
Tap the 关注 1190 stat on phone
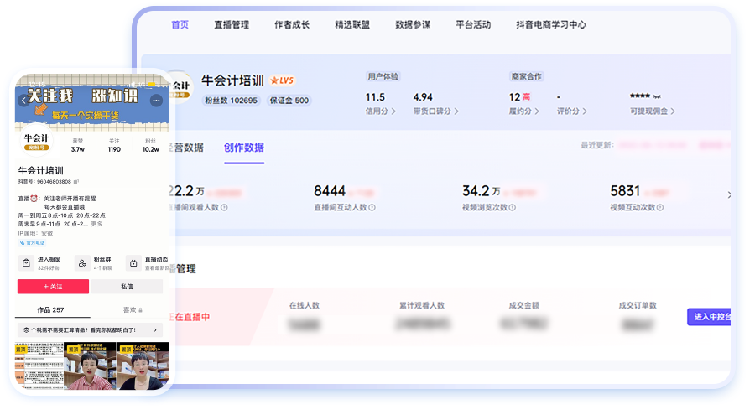pyautogui.click(x=114, y=145)
